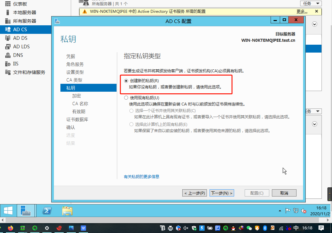This screenshot has width=332, height=233.
Task: Select 所有服务器 in the sidebar
Action: coord(24,21)
